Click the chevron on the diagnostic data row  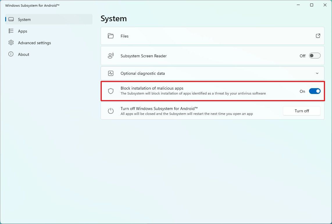(317, 73)
